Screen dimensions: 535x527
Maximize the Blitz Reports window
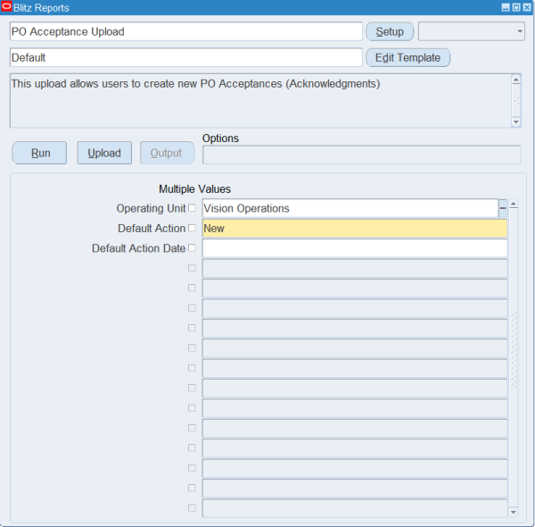516,7
